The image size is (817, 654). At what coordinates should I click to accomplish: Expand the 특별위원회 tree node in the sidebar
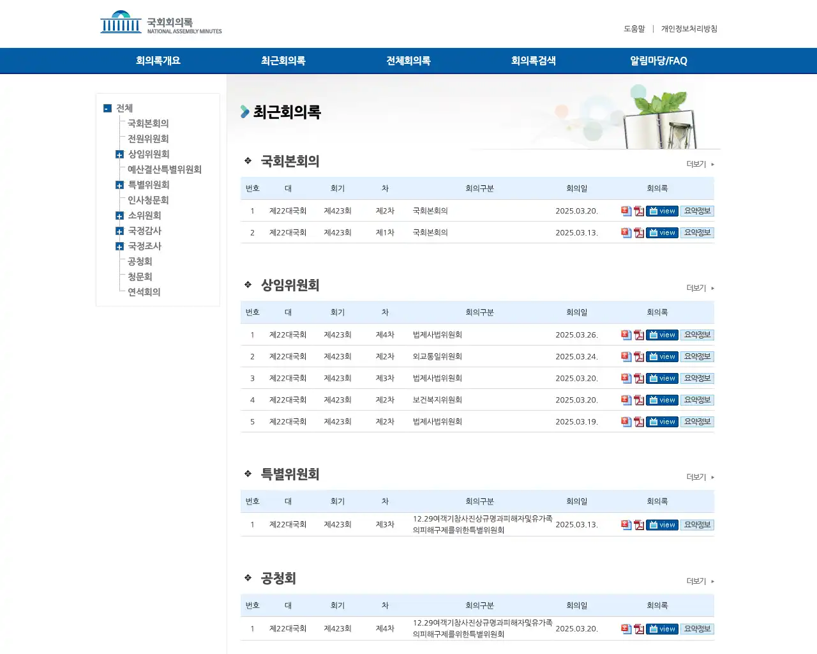coord(119,185)
